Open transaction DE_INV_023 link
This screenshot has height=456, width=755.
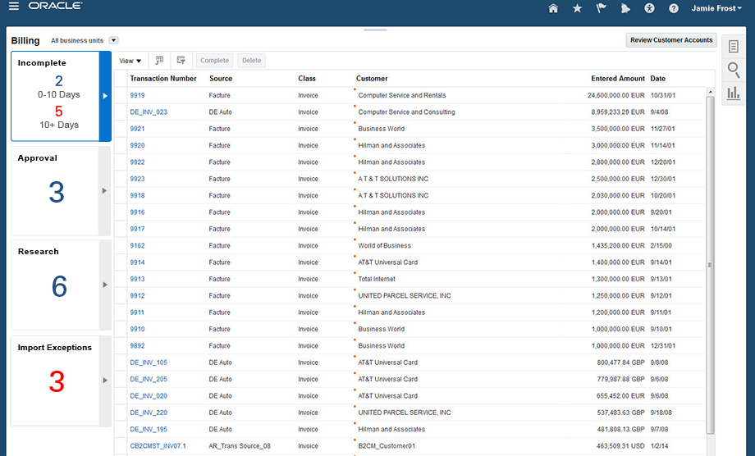tap(149, 112)
